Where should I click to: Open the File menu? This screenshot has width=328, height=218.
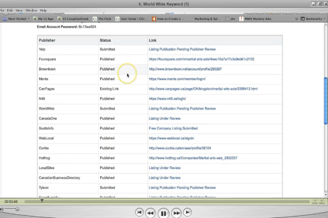tap(2, 10)
